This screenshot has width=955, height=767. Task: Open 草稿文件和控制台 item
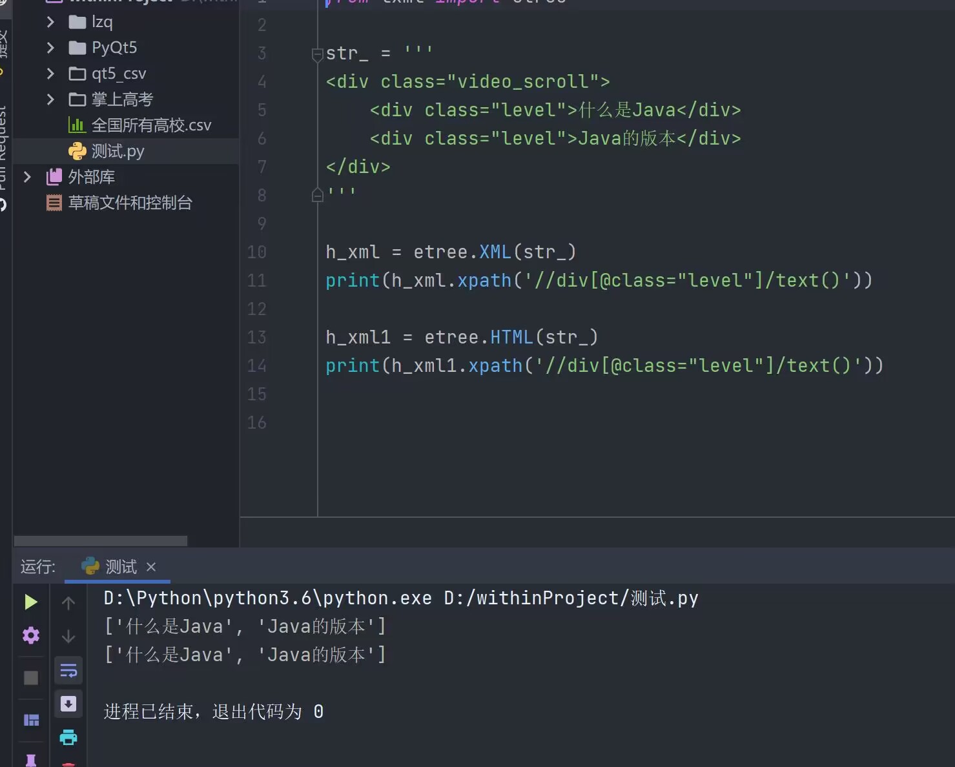(130, 203)
